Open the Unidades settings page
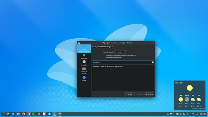The image size is (208, 117). click(x=84, y=63)
